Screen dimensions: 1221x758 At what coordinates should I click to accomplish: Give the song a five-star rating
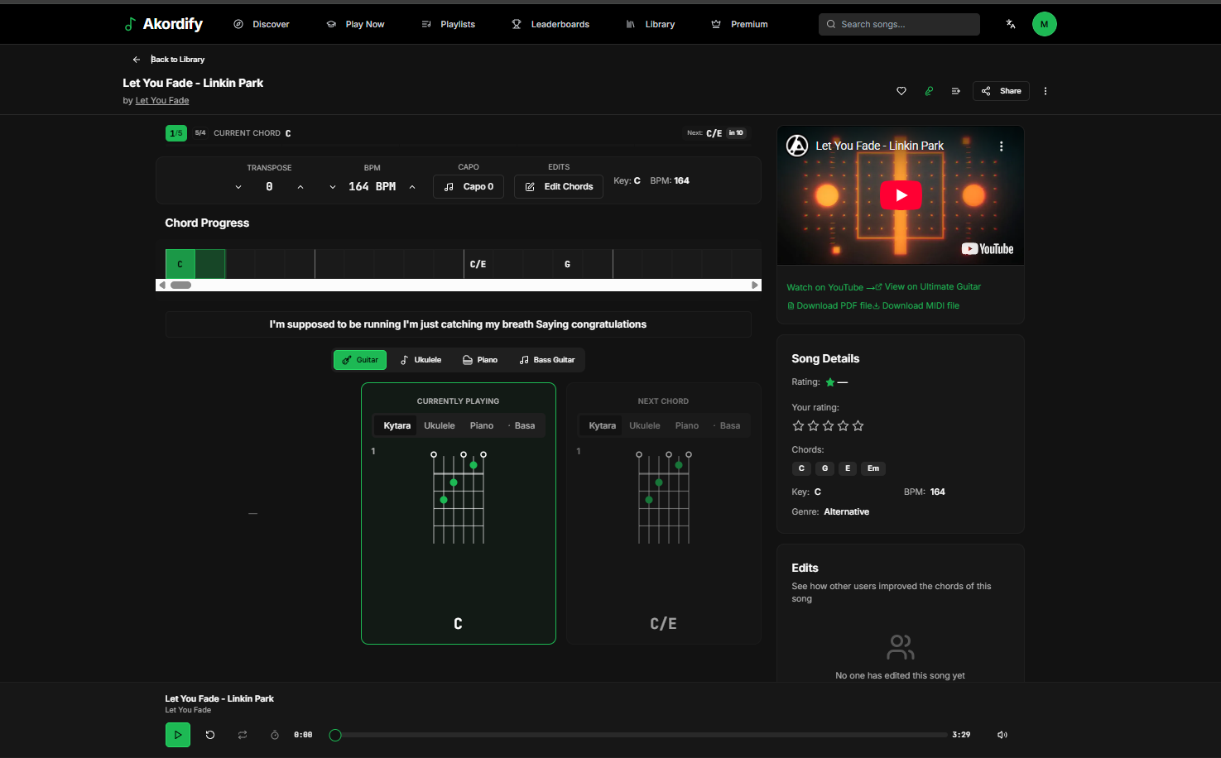click(x=858, y=425)
